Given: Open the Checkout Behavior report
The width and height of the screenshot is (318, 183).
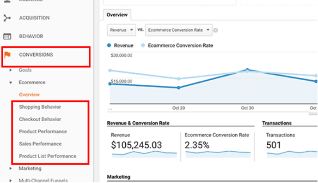Looking at the screenshot, I should coord(40,119).
